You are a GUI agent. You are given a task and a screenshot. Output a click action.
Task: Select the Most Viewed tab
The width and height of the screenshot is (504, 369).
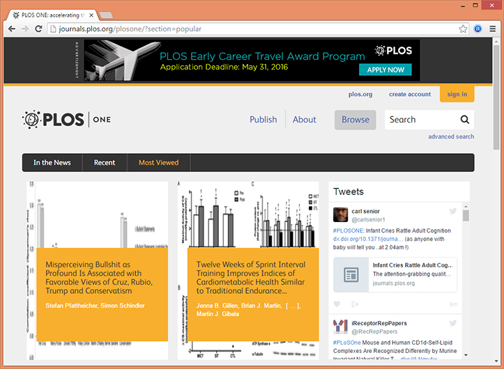158,162
